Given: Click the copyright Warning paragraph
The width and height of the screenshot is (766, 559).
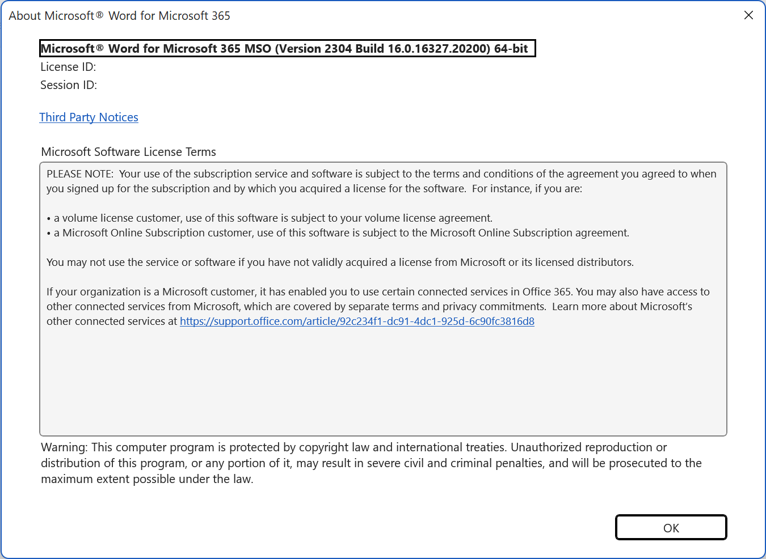Looking at the screenshot, I should 371,463.
